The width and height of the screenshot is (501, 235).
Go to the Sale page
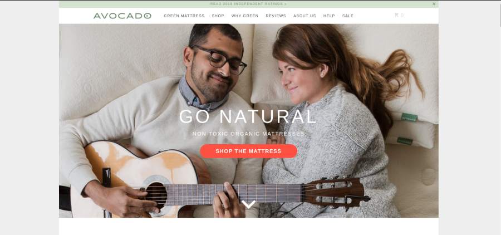pyautogui.click(x=347, y=16)
